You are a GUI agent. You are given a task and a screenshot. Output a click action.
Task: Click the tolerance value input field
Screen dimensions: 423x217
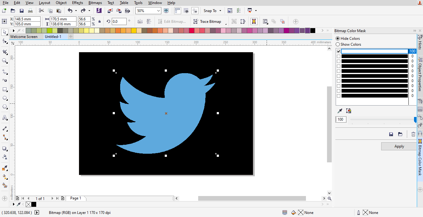(341, 119)
